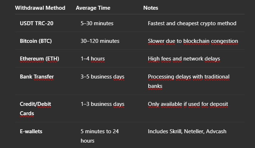Click the 1–3 business days cell

(103, 104)
